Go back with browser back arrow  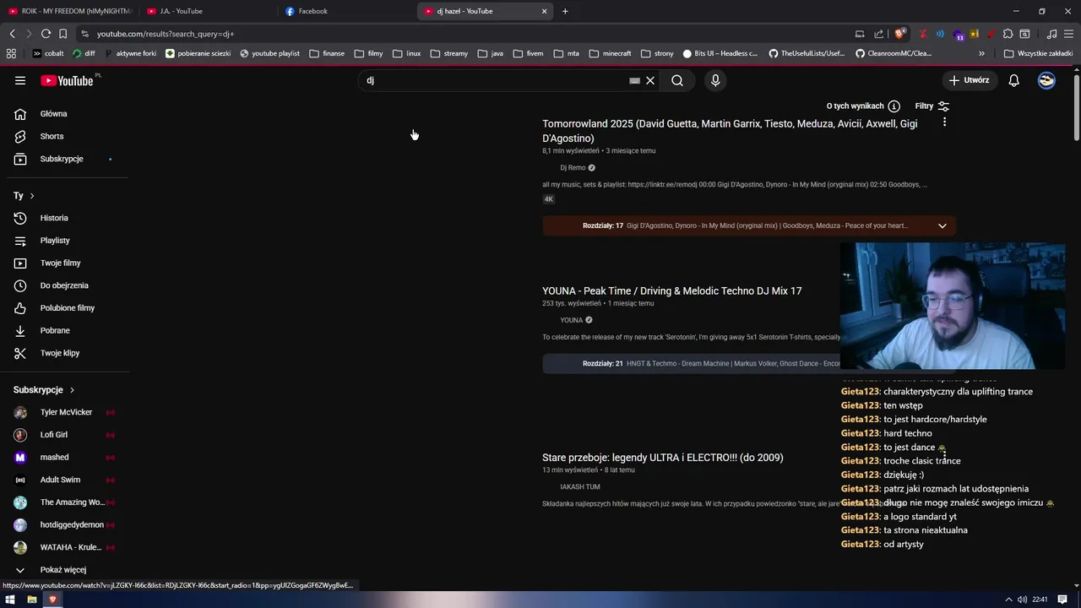point(12,34)
